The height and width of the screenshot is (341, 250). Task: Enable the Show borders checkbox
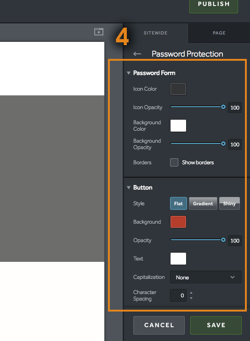[174, 162]
